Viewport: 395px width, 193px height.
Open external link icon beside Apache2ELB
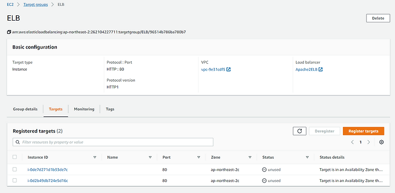[321, 70]
